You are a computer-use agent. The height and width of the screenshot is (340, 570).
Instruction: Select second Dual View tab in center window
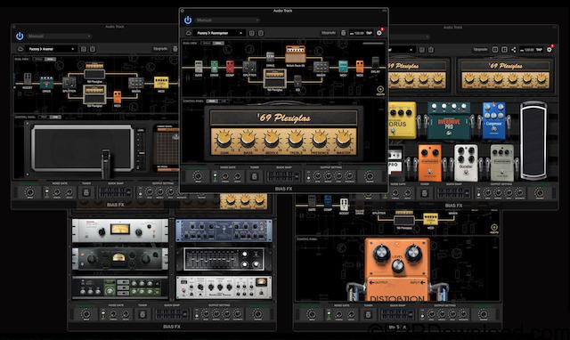coord(218,44)
